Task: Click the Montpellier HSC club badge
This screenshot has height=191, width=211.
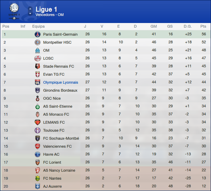Action: 37,42
